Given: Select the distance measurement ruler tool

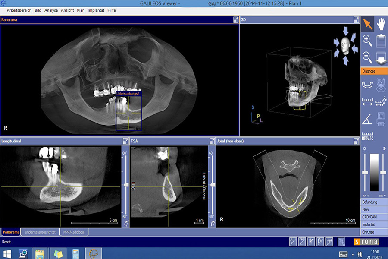Looking at the screenshot, I should [x=367, y=102].
